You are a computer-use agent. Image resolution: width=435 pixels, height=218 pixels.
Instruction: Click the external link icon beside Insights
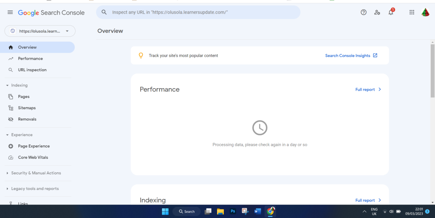(375, 56)
